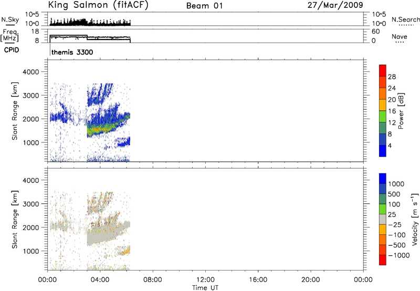The height and width of the screenshot is (291, 420).
Task: Click the date "27/Mar/2009"
Action: click(x=335, y=5)
